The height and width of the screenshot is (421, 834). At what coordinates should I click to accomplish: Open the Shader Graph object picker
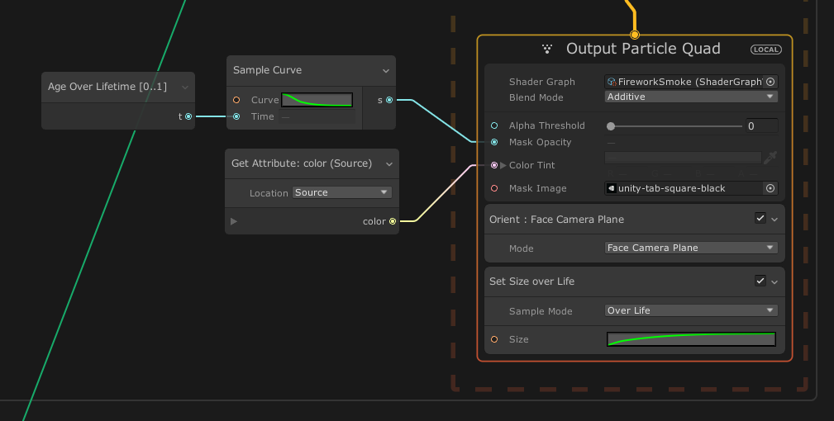pos(770,82)
